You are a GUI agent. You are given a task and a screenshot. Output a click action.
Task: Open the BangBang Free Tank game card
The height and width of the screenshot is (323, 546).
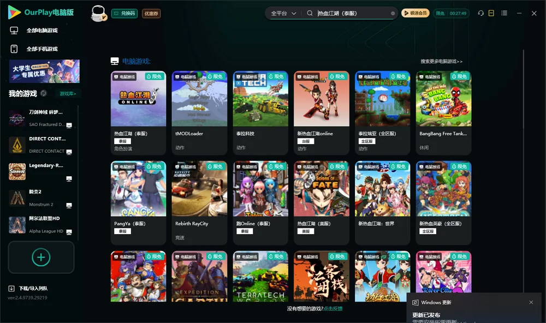tap(443, 113)
